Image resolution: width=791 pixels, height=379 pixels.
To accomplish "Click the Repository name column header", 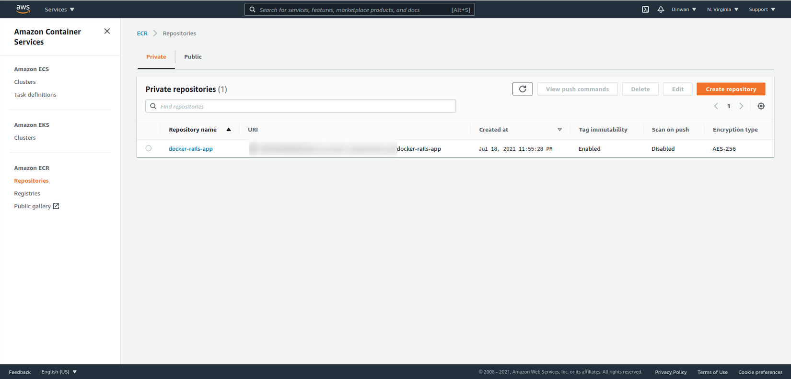I will [193, 130].
